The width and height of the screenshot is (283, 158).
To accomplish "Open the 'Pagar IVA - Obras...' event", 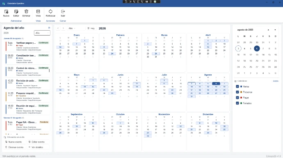I will (27, 125).
